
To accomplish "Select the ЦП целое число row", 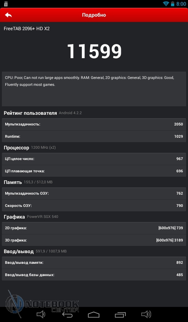I will (x=94, y=159).
